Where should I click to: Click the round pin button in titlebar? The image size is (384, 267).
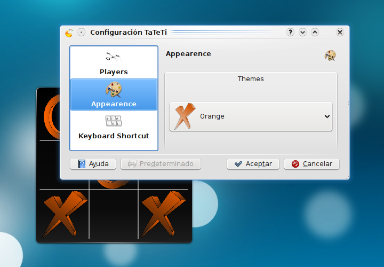tap(81, 32)
